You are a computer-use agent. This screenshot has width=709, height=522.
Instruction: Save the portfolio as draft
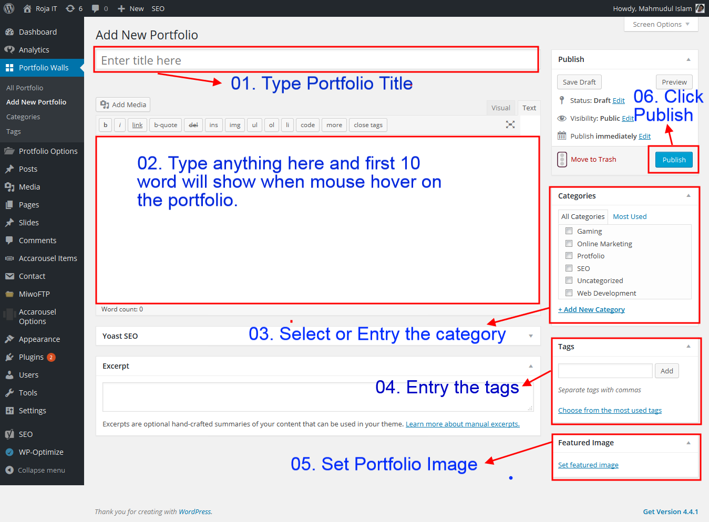[579, 82]
